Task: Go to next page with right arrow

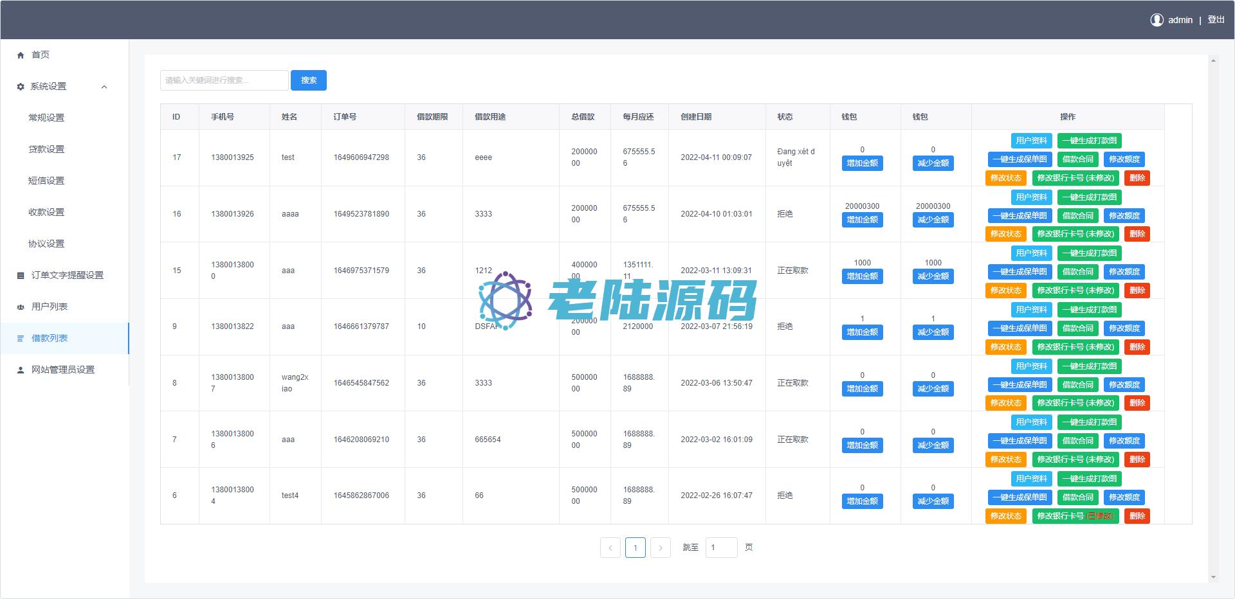Action: (660, 548)
